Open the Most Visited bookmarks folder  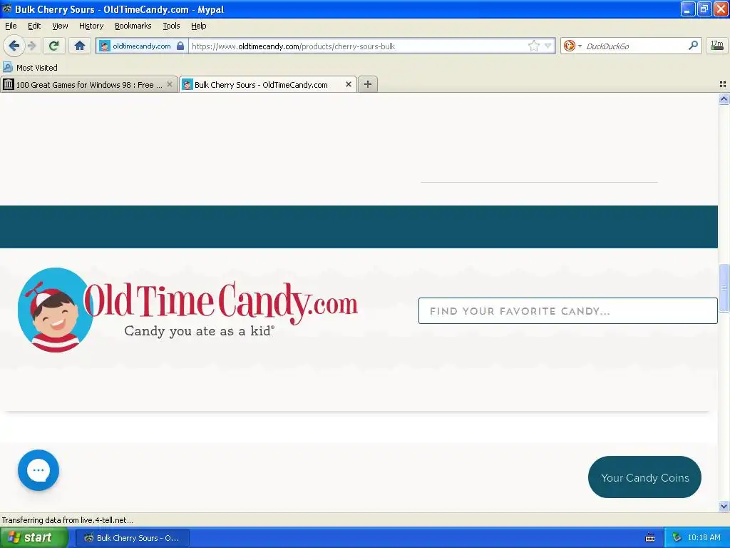click(x=31, y=68)
